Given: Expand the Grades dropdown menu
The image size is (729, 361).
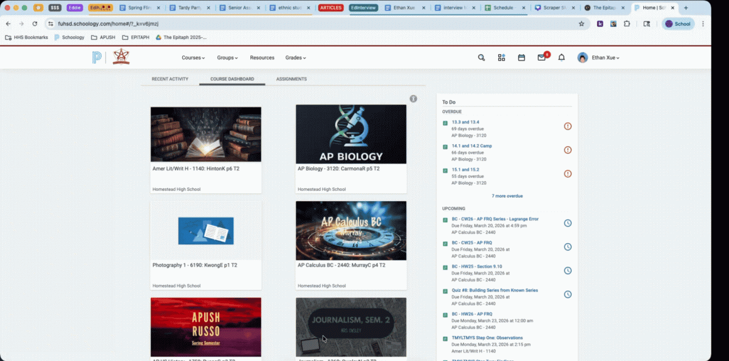Looking at the screenshot, I should pos(296,58).
